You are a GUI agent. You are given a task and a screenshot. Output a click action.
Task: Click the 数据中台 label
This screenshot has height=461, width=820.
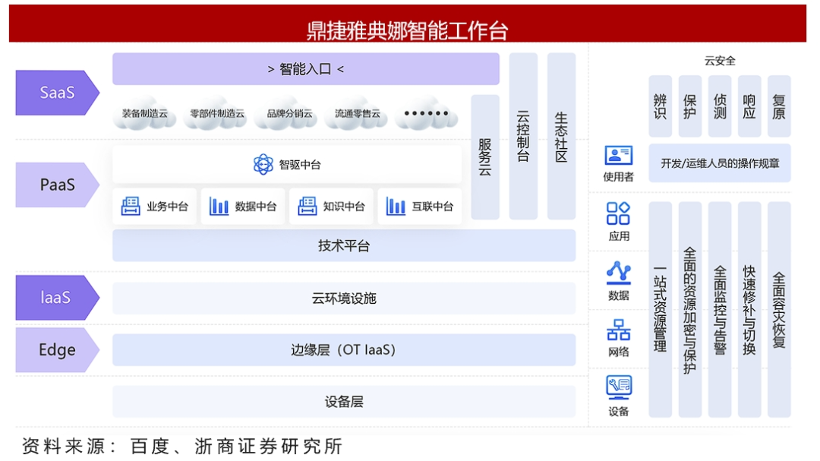click(256, 206)
